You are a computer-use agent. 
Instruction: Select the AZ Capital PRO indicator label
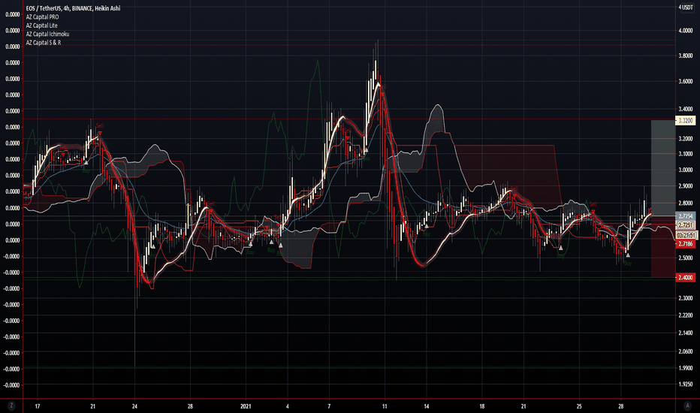tap(42, 17)
